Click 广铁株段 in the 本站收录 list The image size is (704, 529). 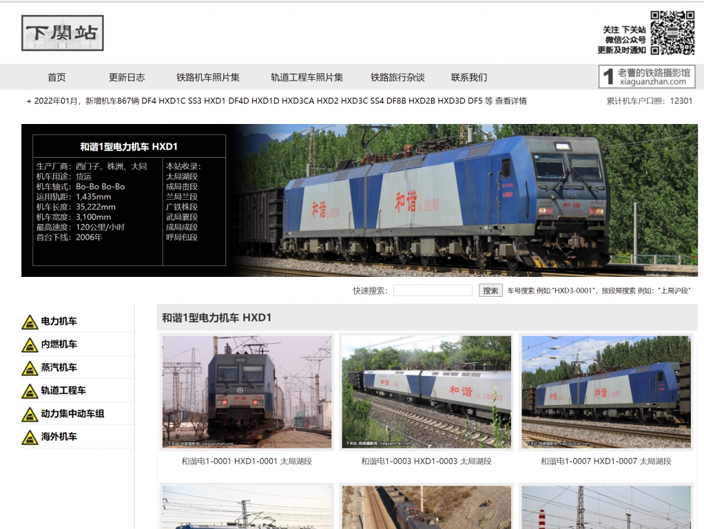[x=182, y=207]
